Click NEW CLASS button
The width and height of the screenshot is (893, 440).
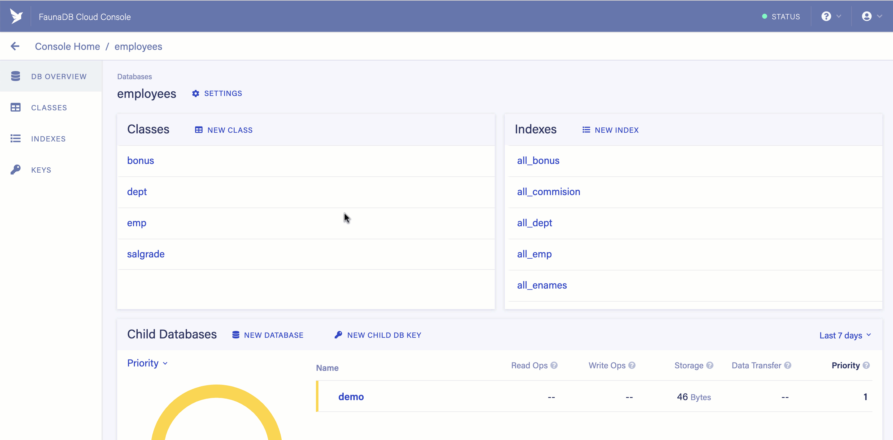pos(224,130)
